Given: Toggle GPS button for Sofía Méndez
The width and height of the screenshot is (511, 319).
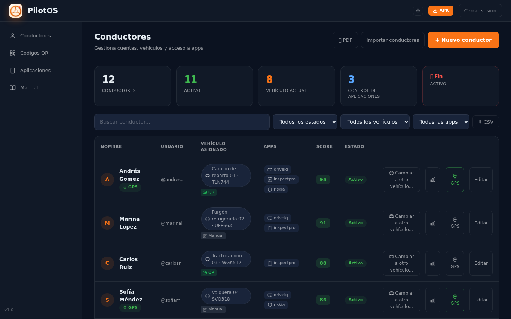Looking at the screenshot, I should pyautogui.click(x=455, y=300).
